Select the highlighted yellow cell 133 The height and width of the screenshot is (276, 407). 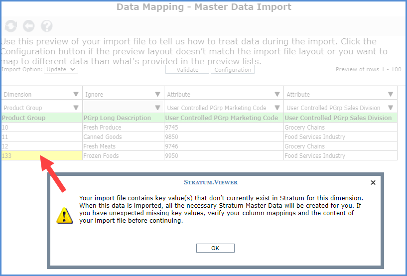pos(42,156)
